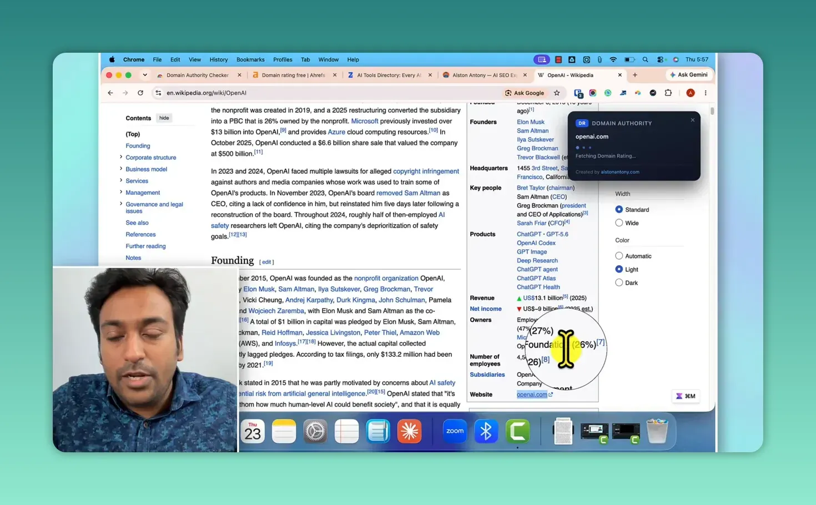Open Control Center in menu bar
The width and height of the screenshot is (816, 505).
click(660, 59)
